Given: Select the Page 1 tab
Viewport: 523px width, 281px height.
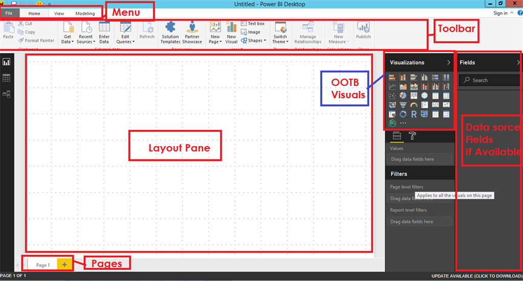Looking at the screenshot, I should click(43, 265).
